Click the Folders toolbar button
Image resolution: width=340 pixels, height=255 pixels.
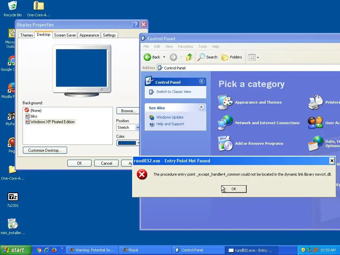click(x=231, y=57)
